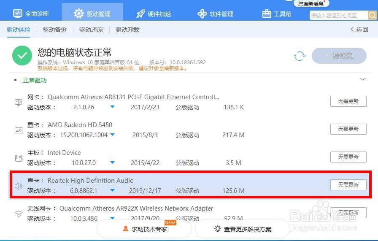This screenshot has width=378, height=241.
Task: Collapse the 正常驱动 section chevron
Action: point(362,79)
